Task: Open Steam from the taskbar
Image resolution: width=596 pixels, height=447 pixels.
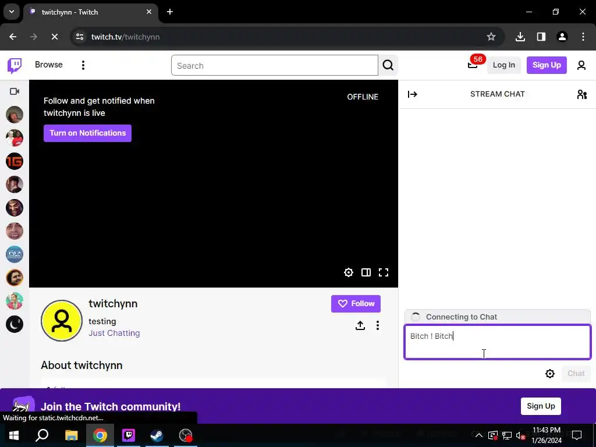Action: (x=157, y=435)
